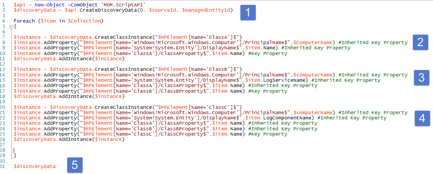Place cursor on empty line 28
Screen dimensions: 433x174
click(14, 150)
